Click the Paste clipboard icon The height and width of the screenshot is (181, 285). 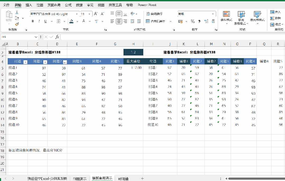[9, 14]
